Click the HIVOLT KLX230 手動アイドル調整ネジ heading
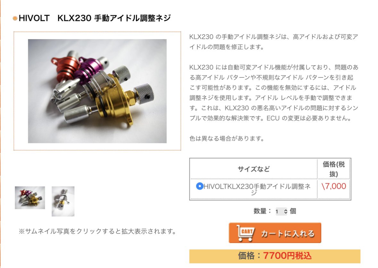The width and height of the screenshot is (378, 268). click(95, 18)
